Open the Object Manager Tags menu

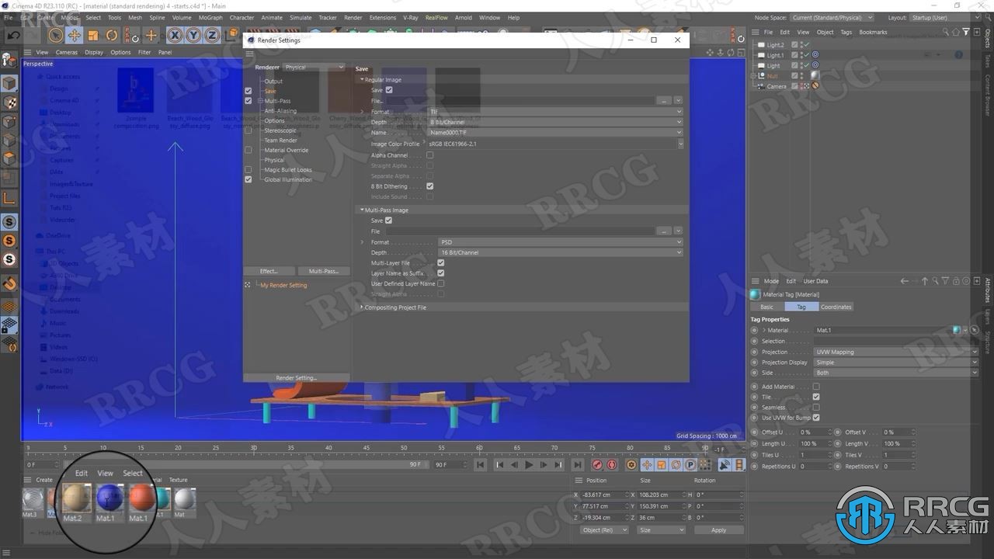pyautogui.click(x=846, y=32)
